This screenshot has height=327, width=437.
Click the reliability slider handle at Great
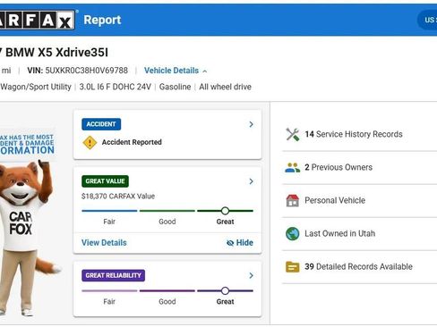point(225,290)
